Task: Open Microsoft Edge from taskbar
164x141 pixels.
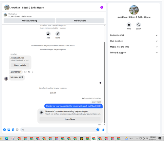Action: [x=7, y=138]
